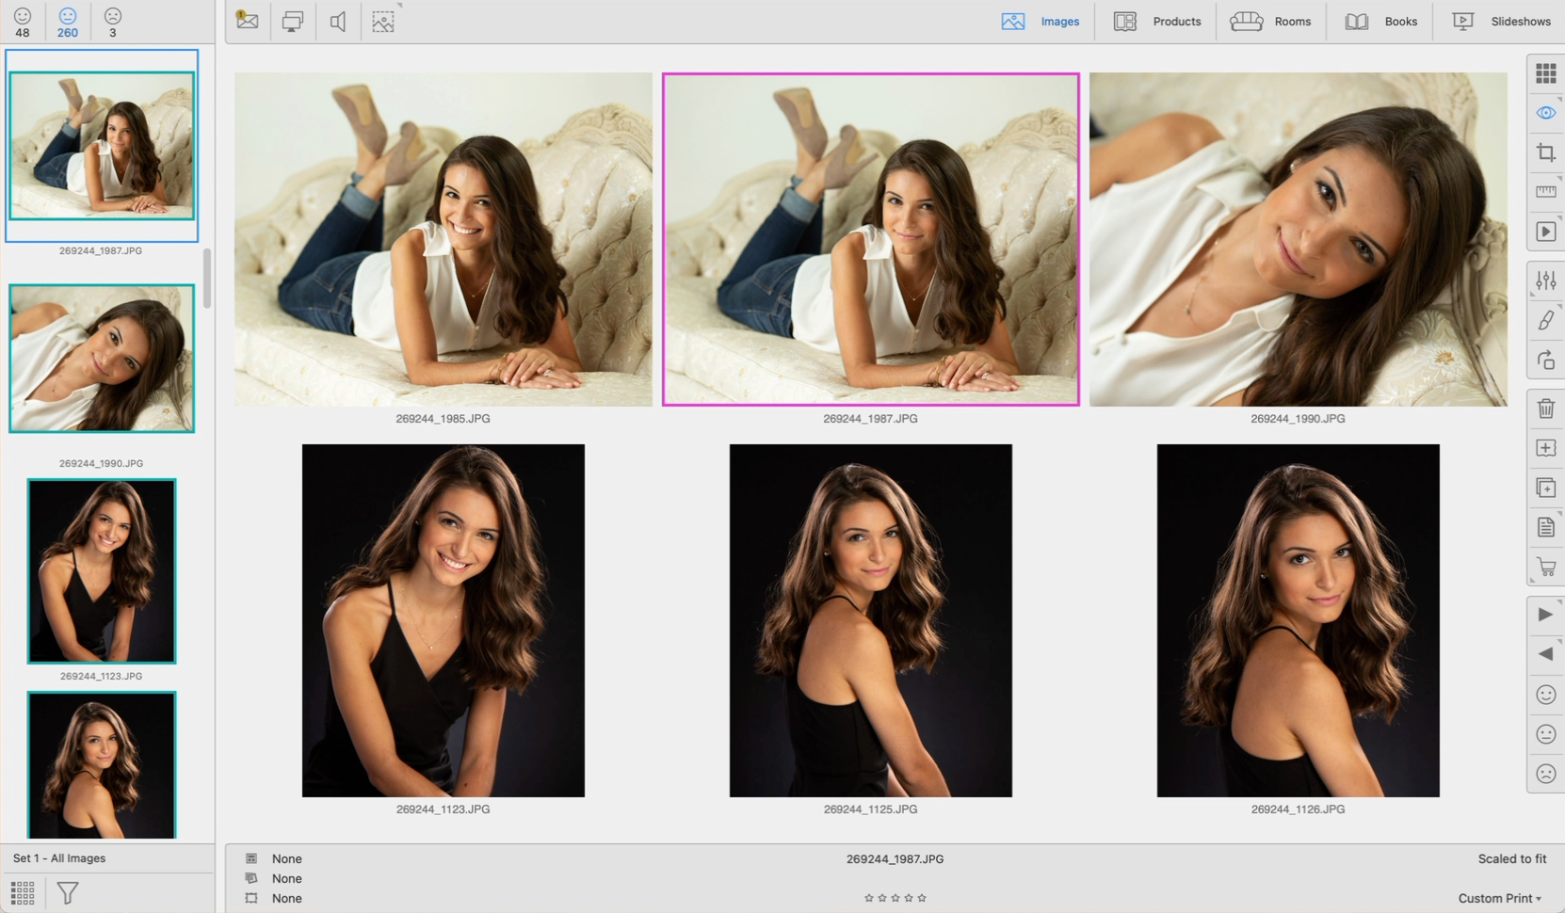The width and height of the screenshot is (1565, 913).
Task: Click the speaker sound icon
Action: [338, 21]
